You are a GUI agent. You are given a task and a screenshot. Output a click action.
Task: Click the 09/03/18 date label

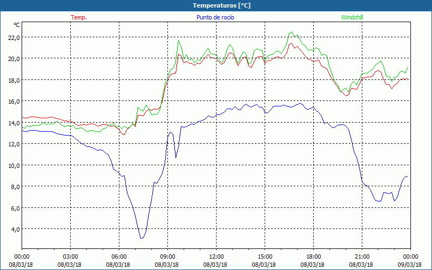tap(410, 265)
